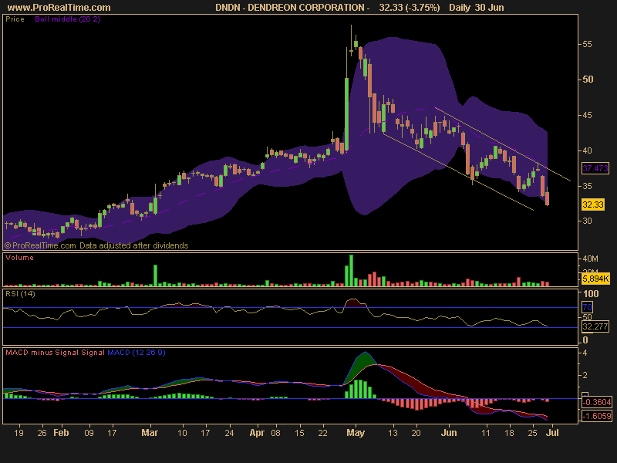Click the www.ProRealTime.com header text
The image size is (617, 463).
59,8
